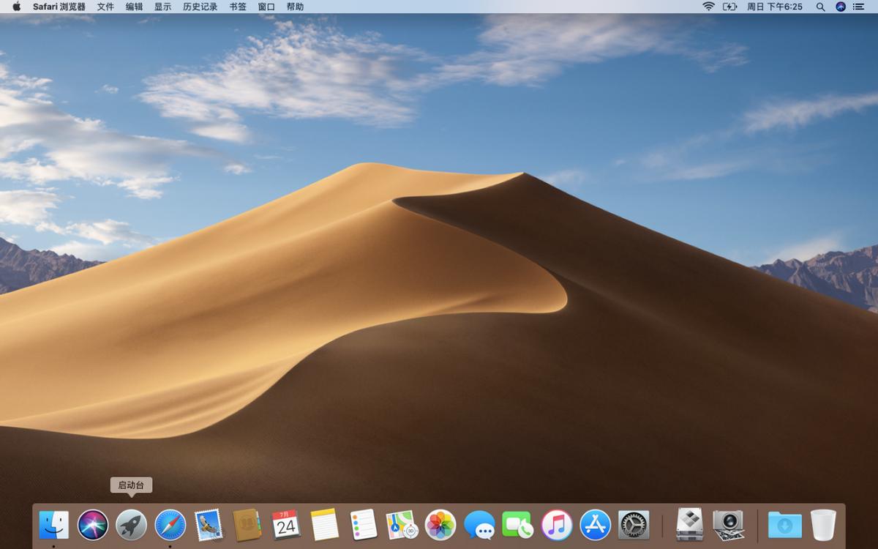Launch the App Store

596,525
